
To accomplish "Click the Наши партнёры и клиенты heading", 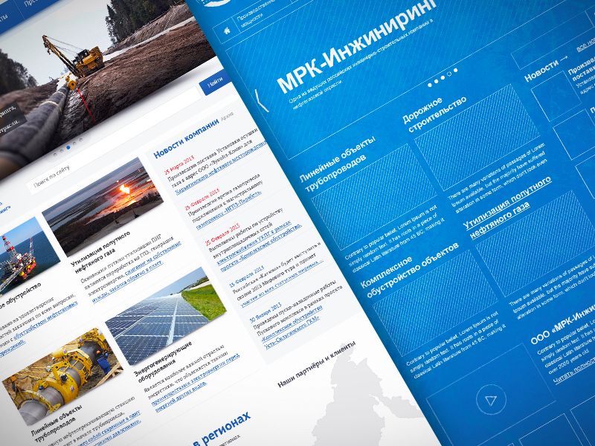I will (x=317, y=364).
